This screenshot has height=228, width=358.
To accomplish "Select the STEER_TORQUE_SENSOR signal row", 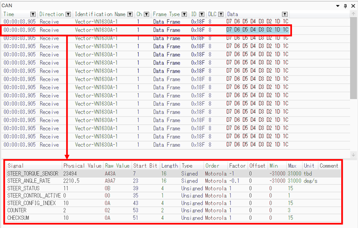I will pos(33,174).
